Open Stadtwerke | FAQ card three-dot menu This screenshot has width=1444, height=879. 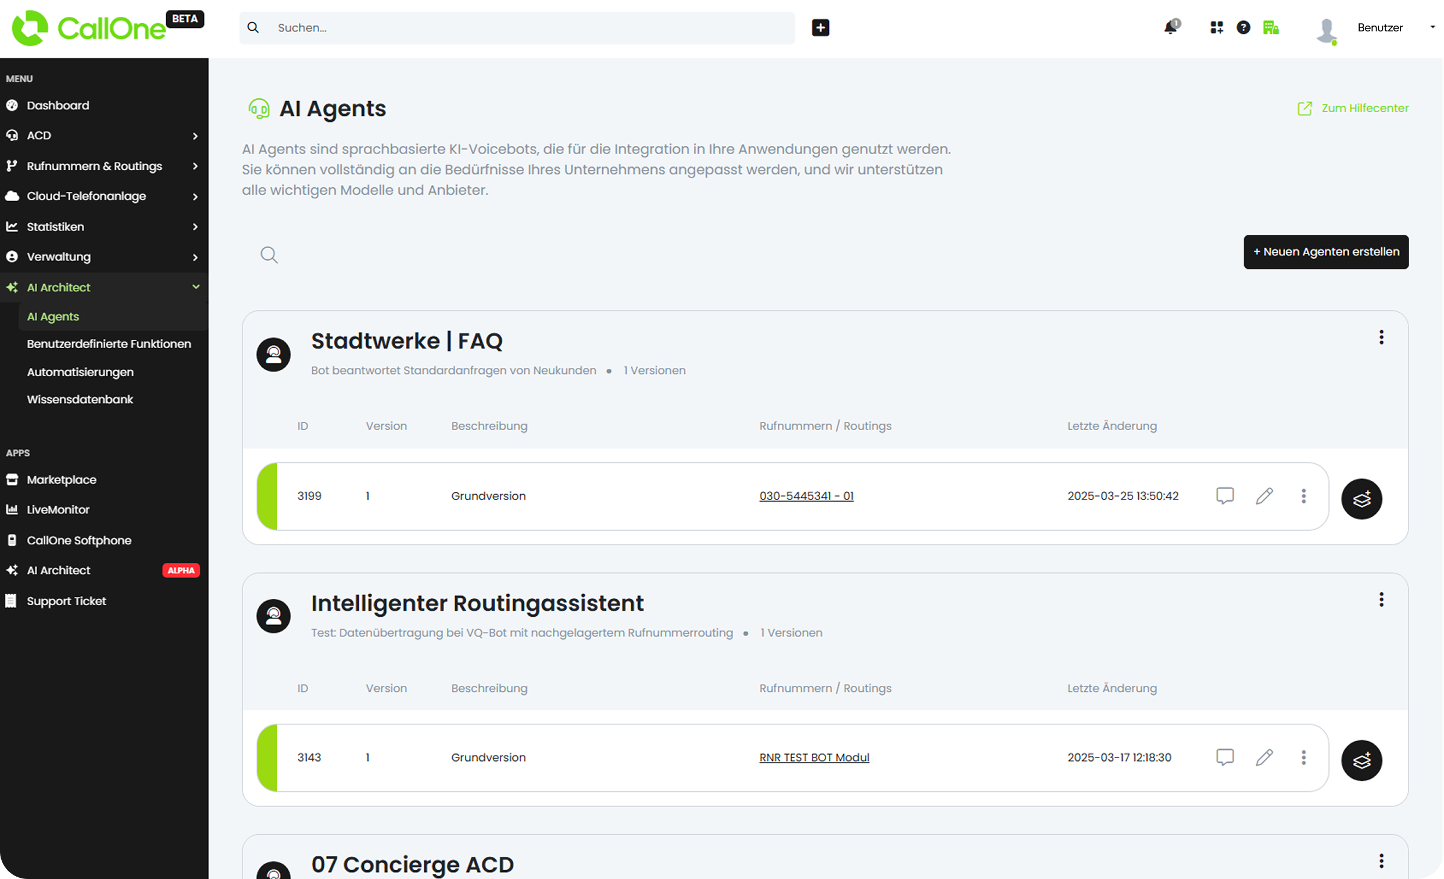[1381, 338]
